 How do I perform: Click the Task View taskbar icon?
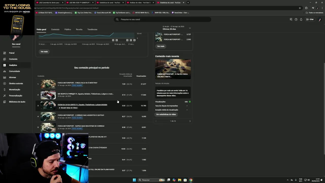pos(168,180)
